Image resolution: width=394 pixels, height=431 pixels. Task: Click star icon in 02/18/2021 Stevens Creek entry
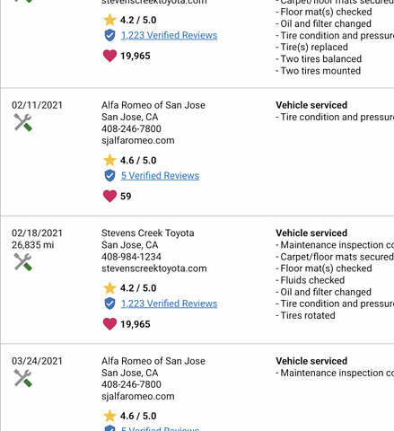109,288
